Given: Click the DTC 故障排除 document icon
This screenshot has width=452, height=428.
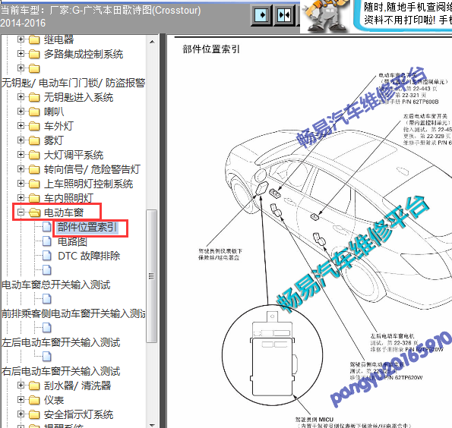Looking at the screenshot, I should 47,256.
